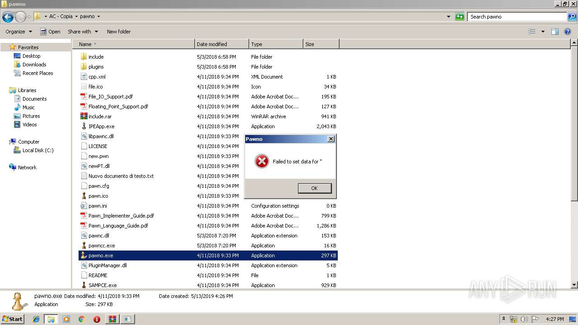Image resolution: width=578 pixels, height=325 pixels.
Task: Select the pawn.ico icon
Action: (84, 196)
